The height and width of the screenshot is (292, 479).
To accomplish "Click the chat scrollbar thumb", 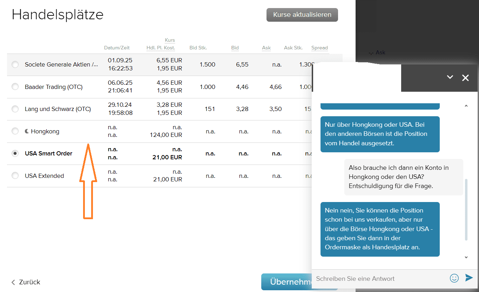I will coord(466,210).
